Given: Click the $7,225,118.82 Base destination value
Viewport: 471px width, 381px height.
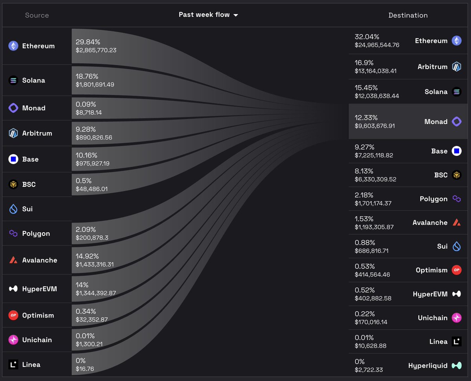Looking at the screenshot, I should tap(374, 155).
